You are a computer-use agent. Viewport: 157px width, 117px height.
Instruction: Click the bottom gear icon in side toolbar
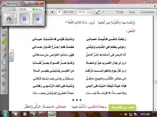(4, 91)
